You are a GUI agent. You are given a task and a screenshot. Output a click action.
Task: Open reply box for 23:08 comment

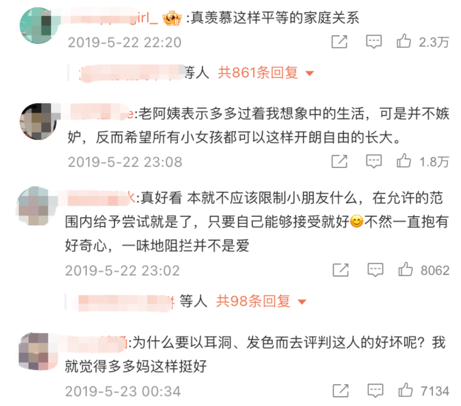373,161
